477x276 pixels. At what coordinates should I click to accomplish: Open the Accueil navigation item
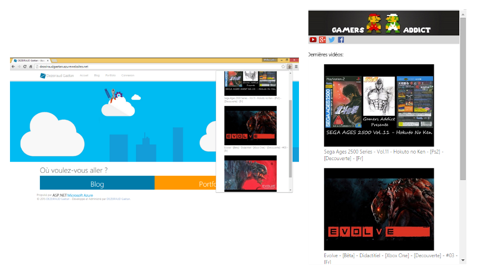(x=84, y=75)
